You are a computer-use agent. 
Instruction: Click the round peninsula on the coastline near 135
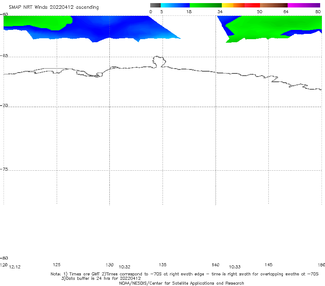click(x=159, y=62)
